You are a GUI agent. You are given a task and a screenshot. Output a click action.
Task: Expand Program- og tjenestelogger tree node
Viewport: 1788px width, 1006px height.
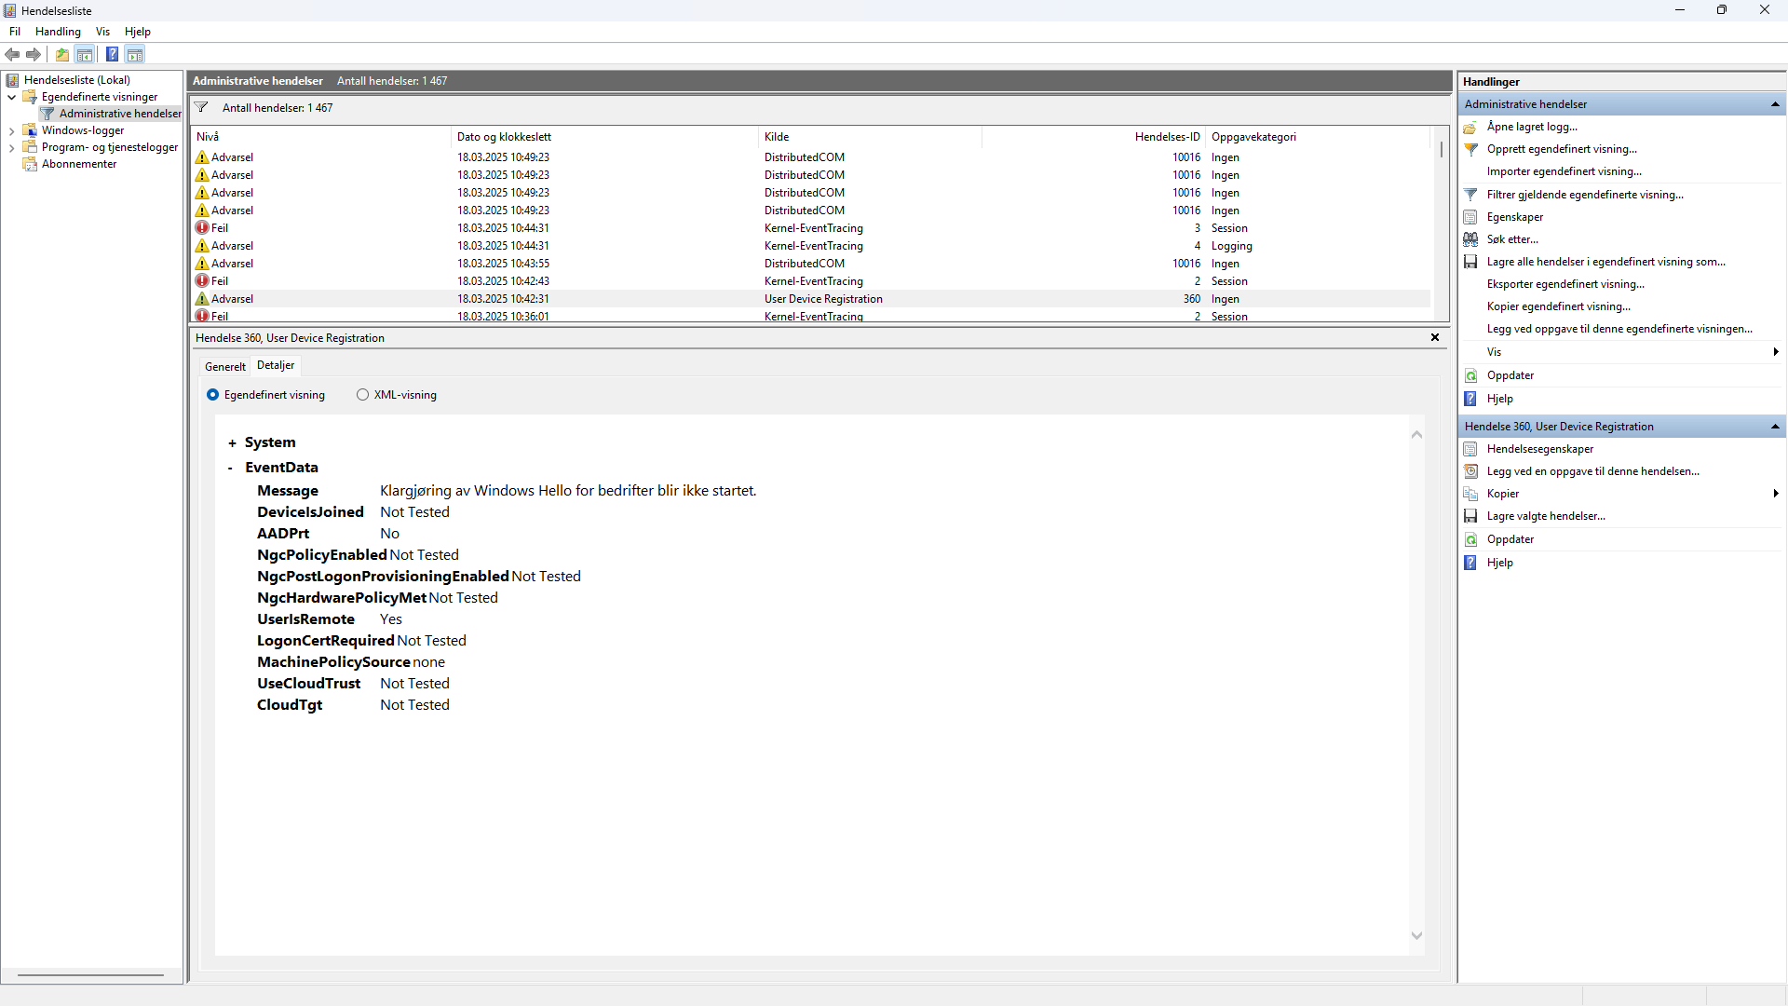pos(11,148)
